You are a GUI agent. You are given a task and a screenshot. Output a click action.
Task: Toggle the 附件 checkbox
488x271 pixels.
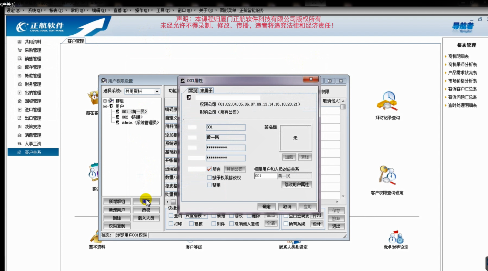point(214,224)
